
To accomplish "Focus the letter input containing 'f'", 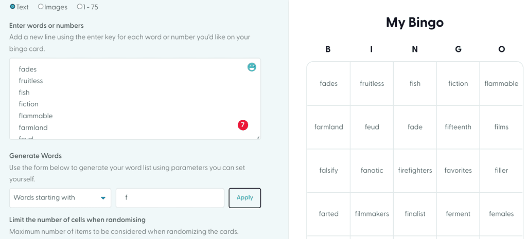I will click(x=170, y=198).
